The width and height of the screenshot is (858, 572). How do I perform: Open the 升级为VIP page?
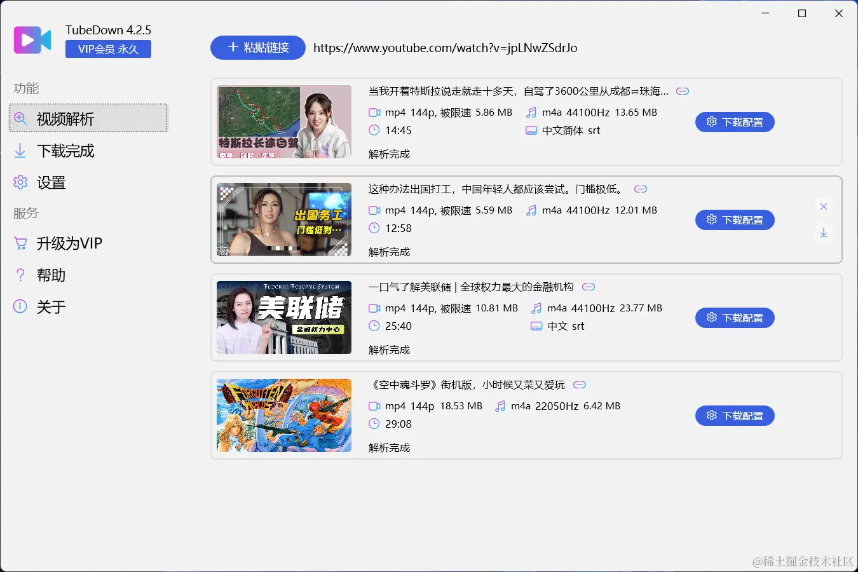(x=88, y=243)
